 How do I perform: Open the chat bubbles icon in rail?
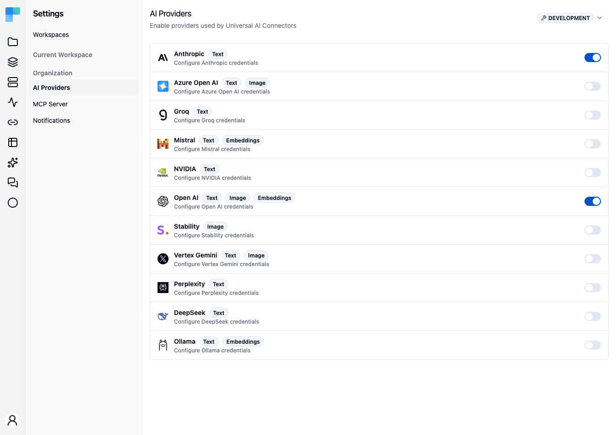[13, 183]
